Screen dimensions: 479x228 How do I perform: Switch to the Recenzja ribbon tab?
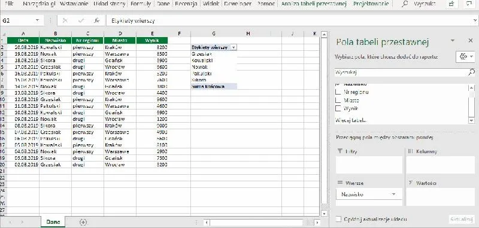point(186,4)
